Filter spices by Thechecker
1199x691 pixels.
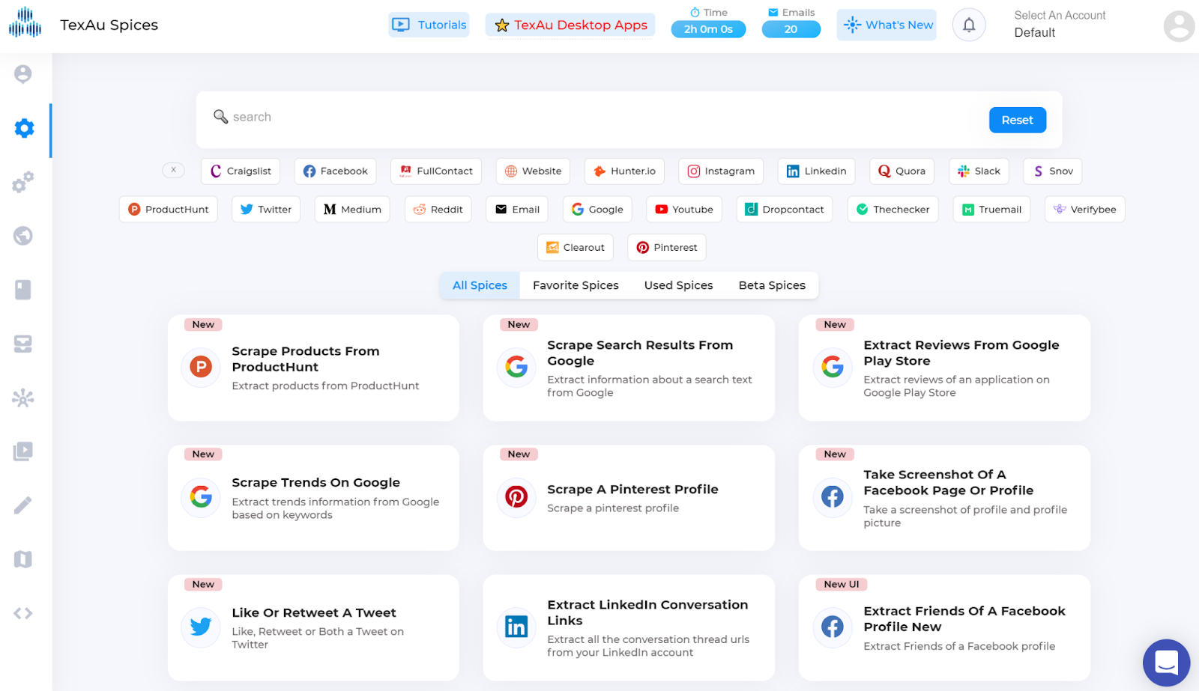[893, 209]
